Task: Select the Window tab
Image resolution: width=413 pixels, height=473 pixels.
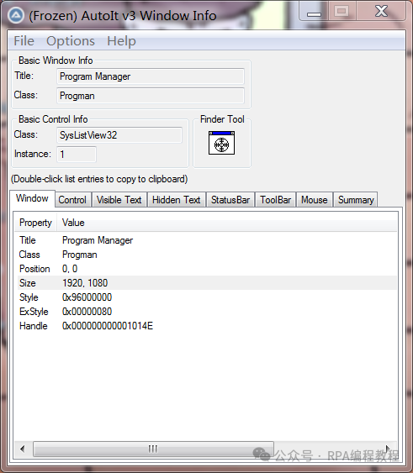Action: point(32,198)
